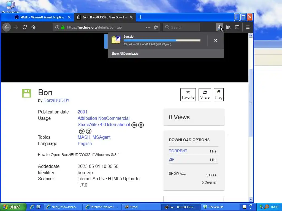
Task: Flag this archive item
Action: tap(219, 95)
